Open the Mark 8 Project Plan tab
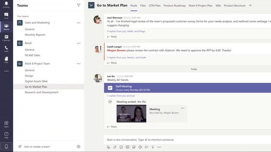This screenshot has width=271, height=152. pyautogui.click(x=200, y=5)
